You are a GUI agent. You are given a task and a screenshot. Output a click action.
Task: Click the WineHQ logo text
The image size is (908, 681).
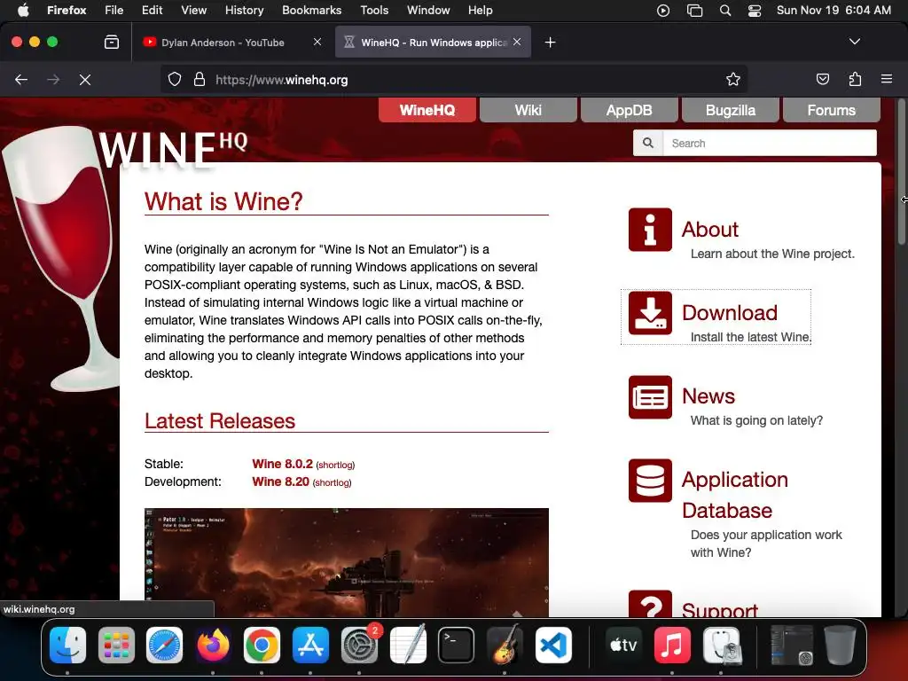click(x=172, y=149)
